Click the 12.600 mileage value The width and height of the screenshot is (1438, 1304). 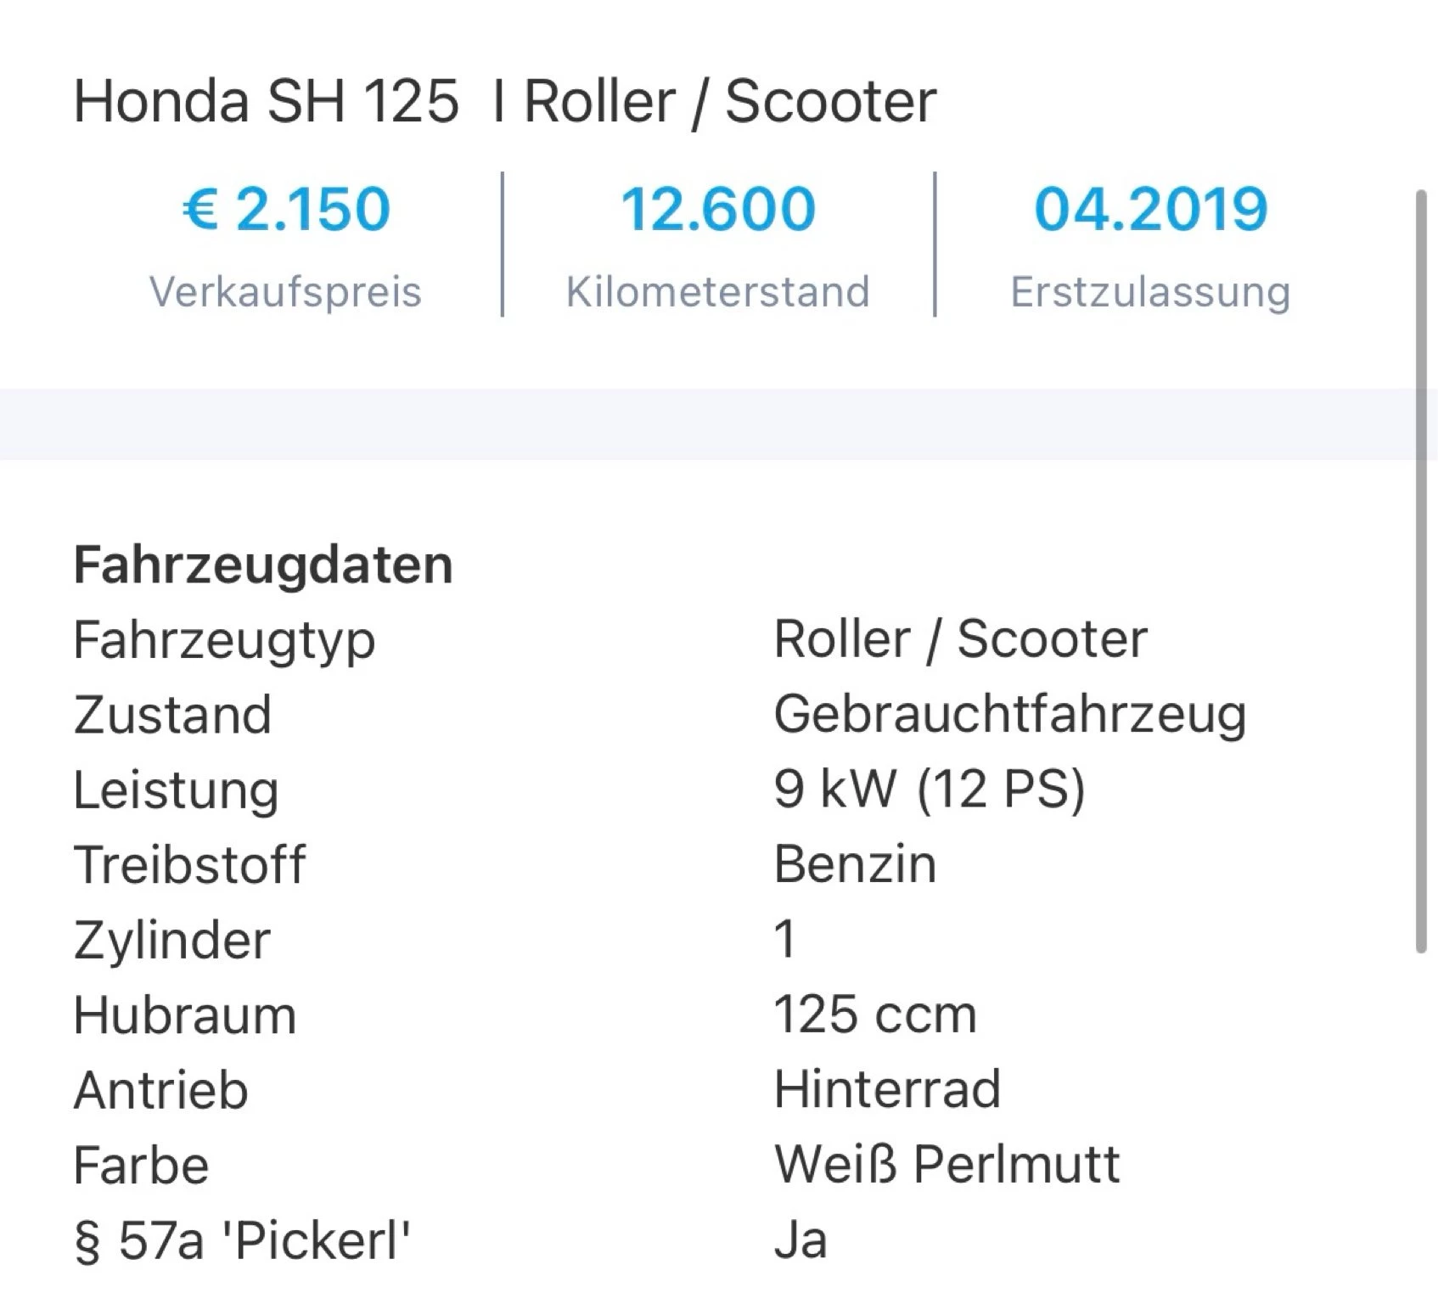coord(718,209)
